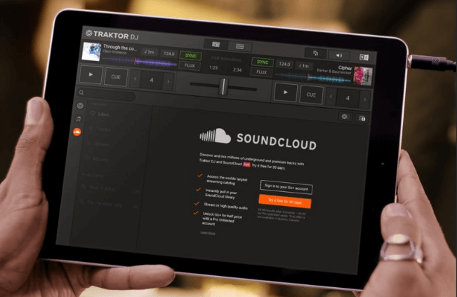
Task: Increase left deck loop size arrow
Action: [x=168, y=82]
